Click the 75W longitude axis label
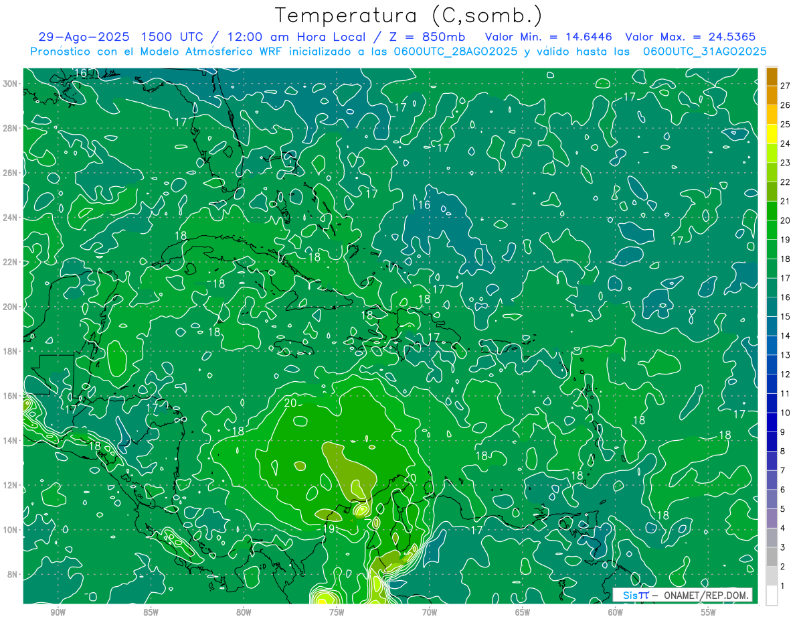This screenshot has height=621, width=803. tap(337, 612)
